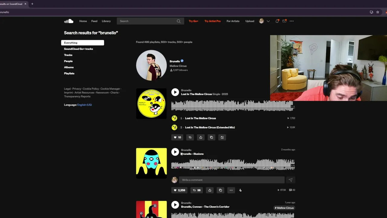Image resolution: width=387 pixels, height=218 pixels.
Task: Open the Lost In The Mellow Circus artwork
Action: pos(151,104)
